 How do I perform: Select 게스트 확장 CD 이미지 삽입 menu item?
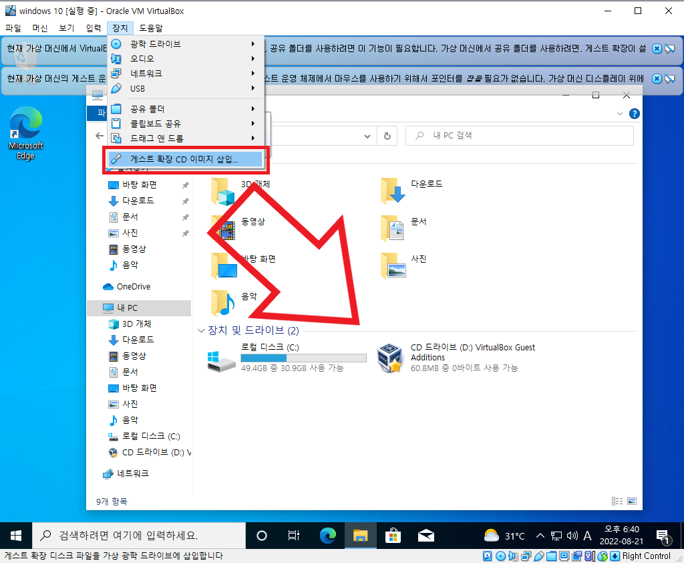tap(186, 159)
